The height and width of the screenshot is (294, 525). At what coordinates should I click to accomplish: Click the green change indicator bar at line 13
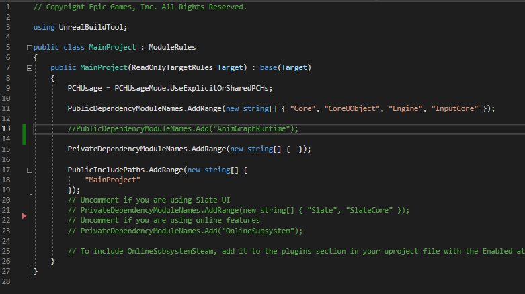click(x=24, y=134)
